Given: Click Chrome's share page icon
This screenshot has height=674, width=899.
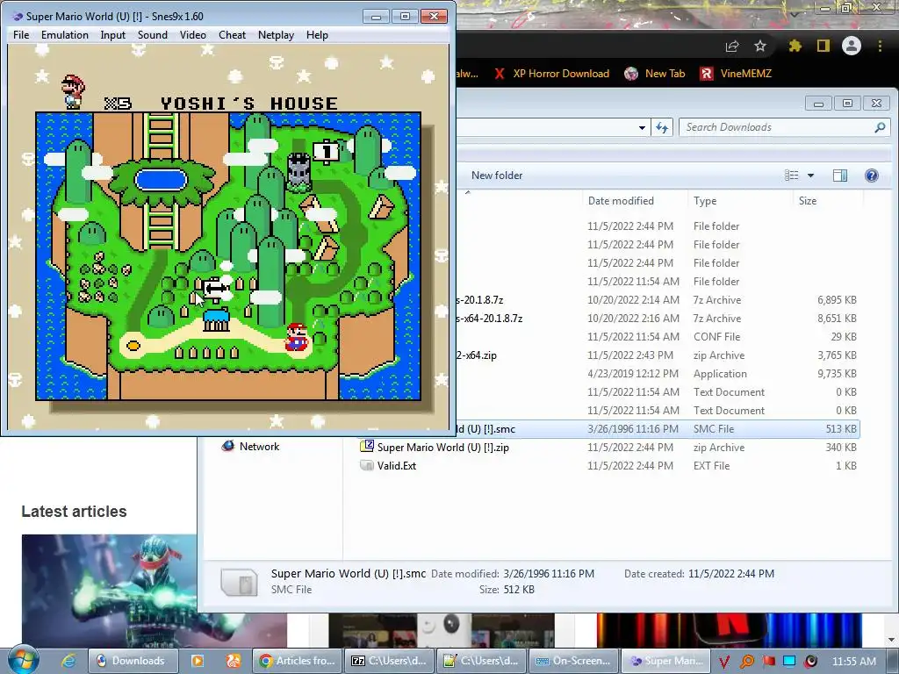Looking at the screenshot, I should (x=732, y=46).
